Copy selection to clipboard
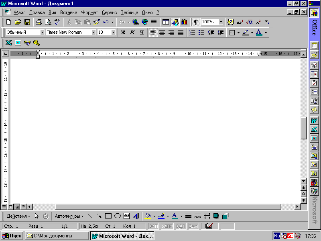 [x=78, y=22]
